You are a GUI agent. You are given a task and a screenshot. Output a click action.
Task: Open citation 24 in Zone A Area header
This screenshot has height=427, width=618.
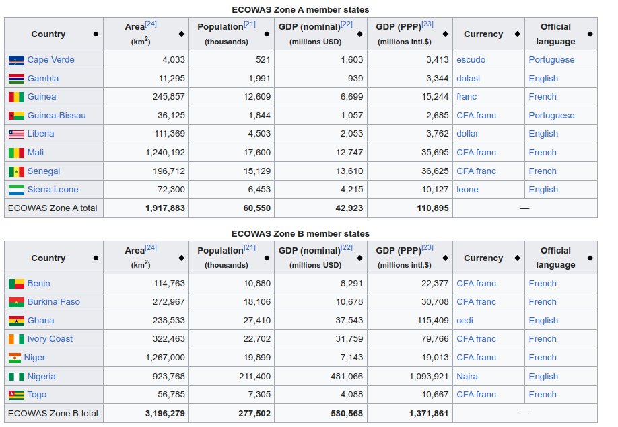tap(151, 24)
